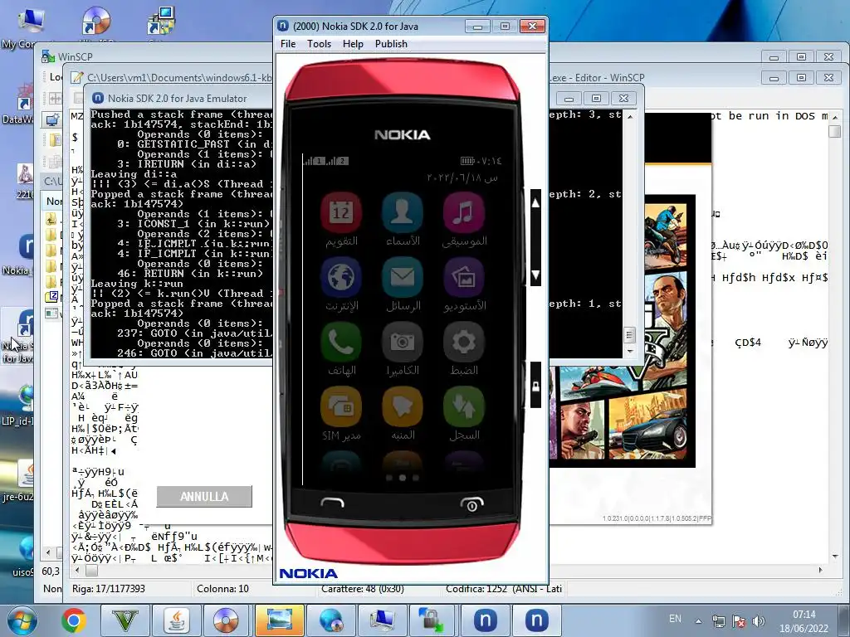Open the Publish menu in Nokia SDK

(x=391, y=44)
